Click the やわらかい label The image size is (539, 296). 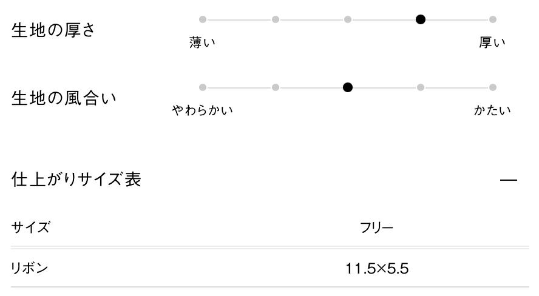pos(203,110)
